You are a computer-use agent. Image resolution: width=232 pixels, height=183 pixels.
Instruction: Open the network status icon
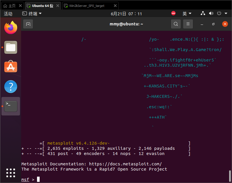point(203,14)
